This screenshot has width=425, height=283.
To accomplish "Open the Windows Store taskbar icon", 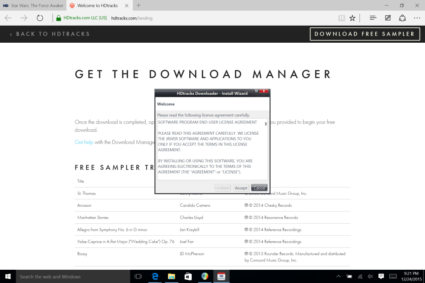I will click(188, 276).
